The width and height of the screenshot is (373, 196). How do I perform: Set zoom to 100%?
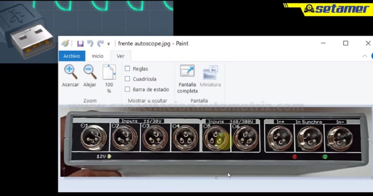(x=109, y=78)
